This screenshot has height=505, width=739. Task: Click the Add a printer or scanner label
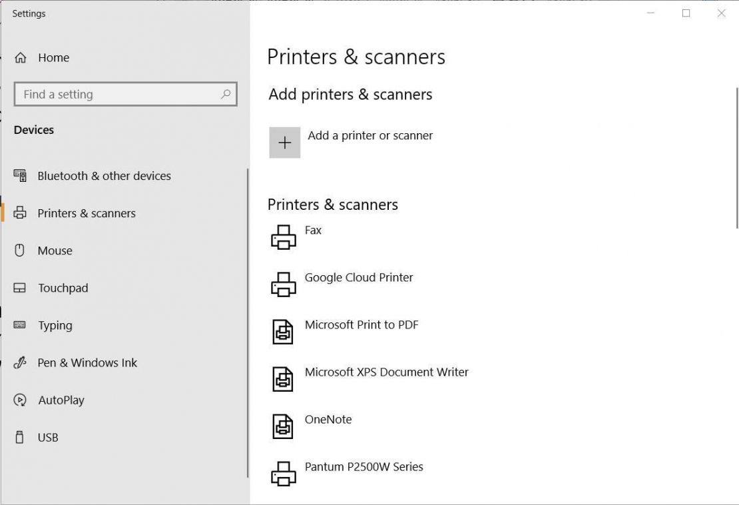click(x=370, y=135)
